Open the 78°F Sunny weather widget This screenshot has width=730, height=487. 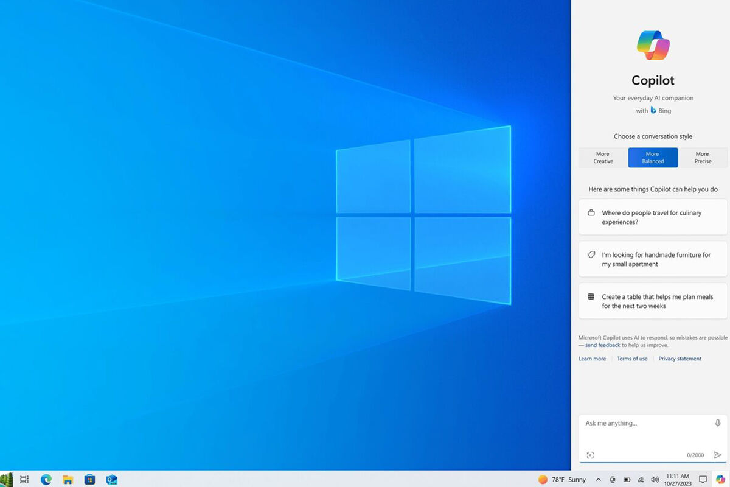coord(562,480)
